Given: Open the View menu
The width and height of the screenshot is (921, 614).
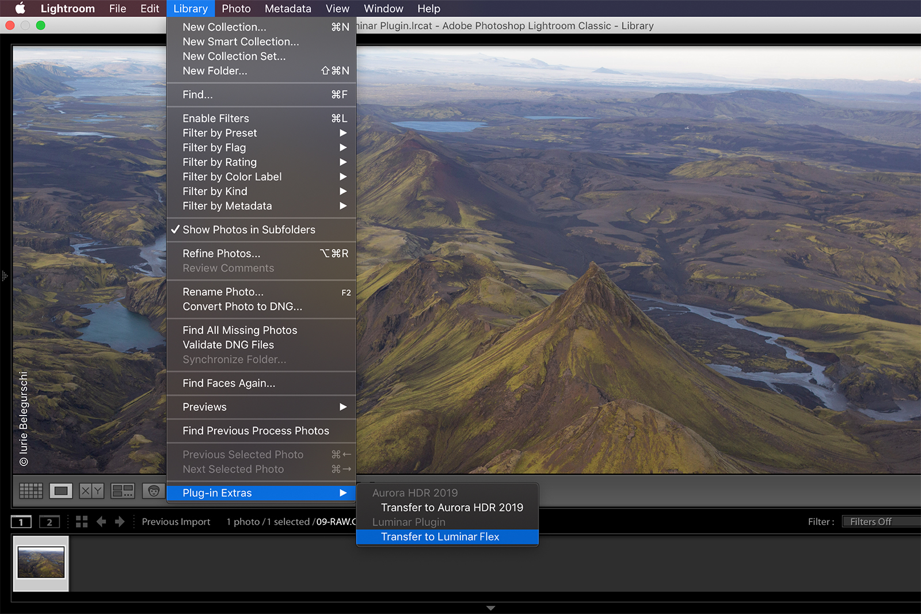Looking at the screenshot, I should [x=337, y=9].
